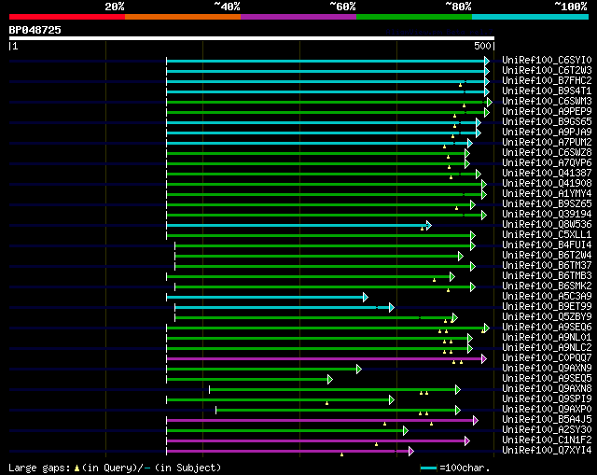
Task: Select the UniRef100_Q9SPI9 label
Action: pyautogui.click(x=547, y=399)
